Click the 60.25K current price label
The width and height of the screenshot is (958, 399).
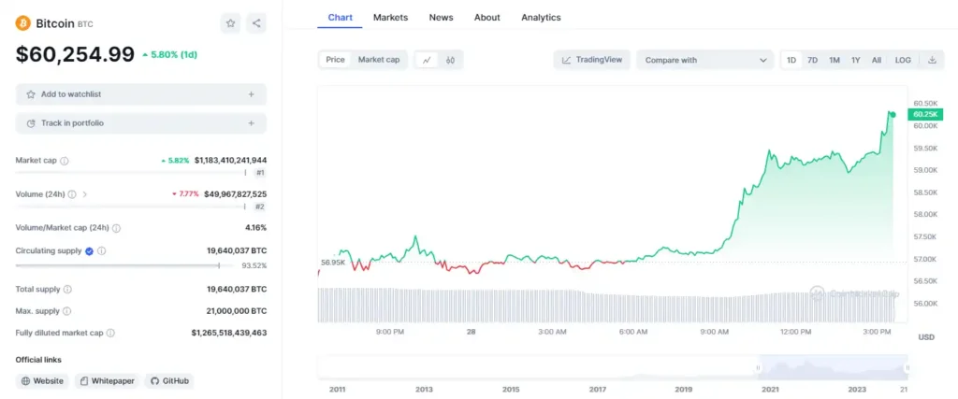point(924,115)
